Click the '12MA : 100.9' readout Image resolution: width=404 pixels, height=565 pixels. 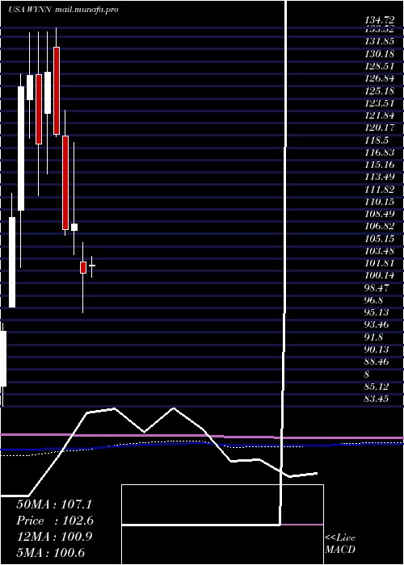pos(54,536)
